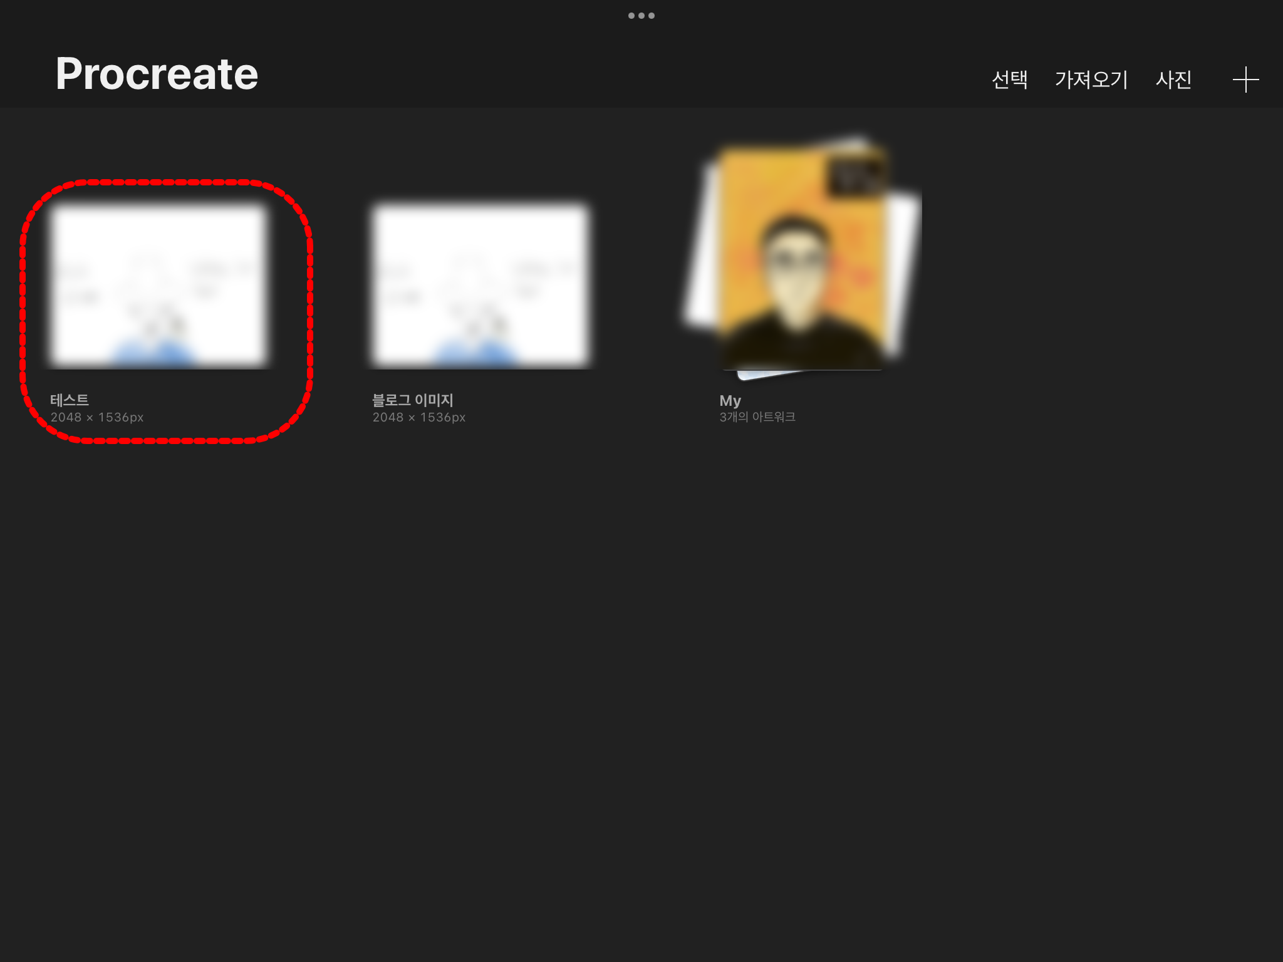Open the 가져오기 (Import) option
1283x962 pixels.
point(1091,80)
